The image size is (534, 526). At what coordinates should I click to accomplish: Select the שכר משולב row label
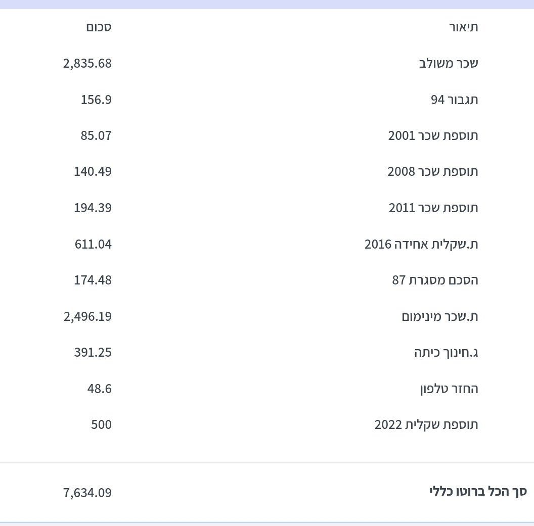point(448,63)
